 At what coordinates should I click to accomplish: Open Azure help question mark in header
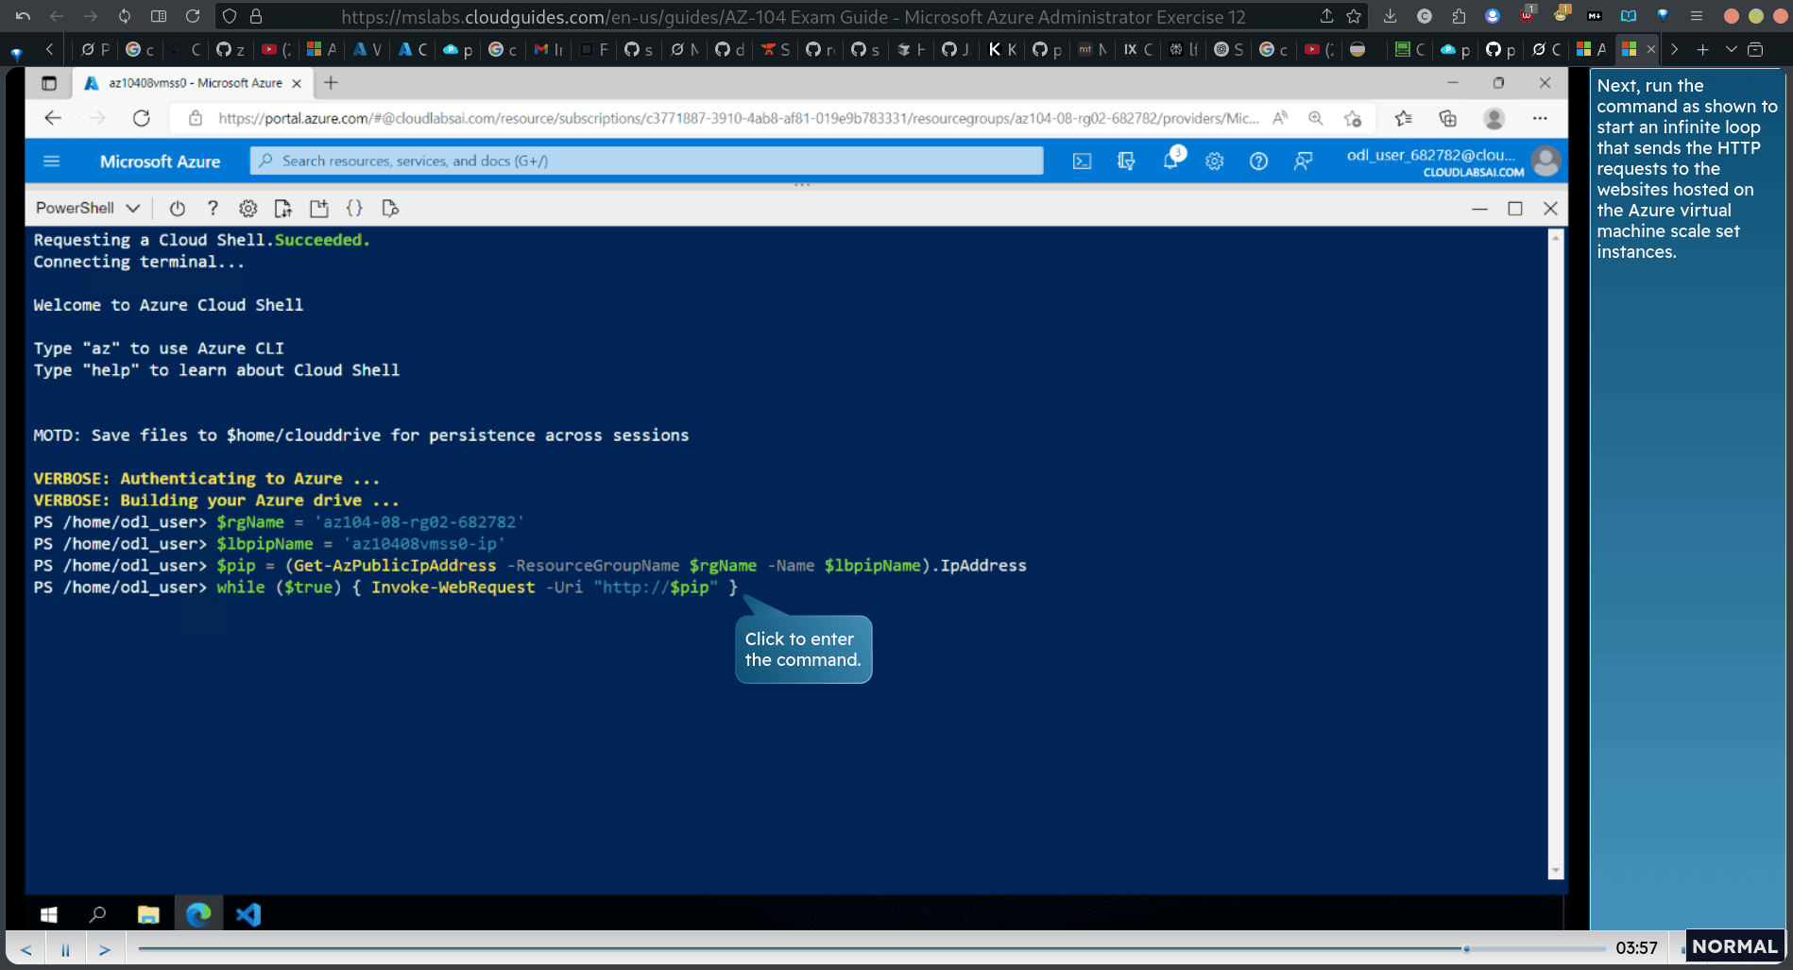point(1258,162)
